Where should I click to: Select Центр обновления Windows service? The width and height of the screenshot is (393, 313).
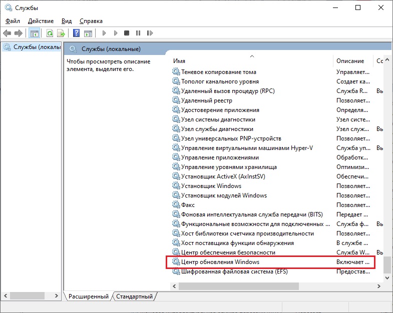pos(271,262)
